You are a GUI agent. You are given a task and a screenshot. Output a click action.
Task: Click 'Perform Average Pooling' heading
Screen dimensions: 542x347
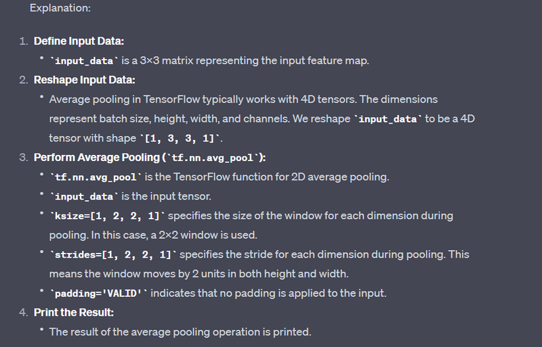(x=97, y=158)
